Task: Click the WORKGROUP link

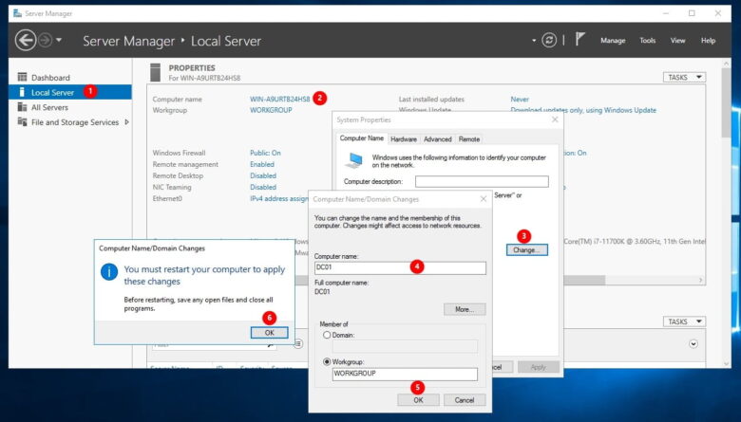Action: pyautogui.click(x=271, y=110)
